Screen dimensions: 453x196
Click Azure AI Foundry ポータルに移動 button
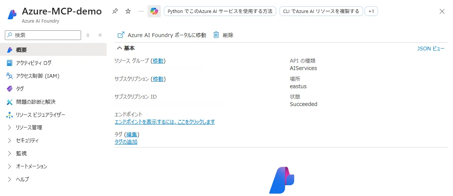tap(162, 35)
